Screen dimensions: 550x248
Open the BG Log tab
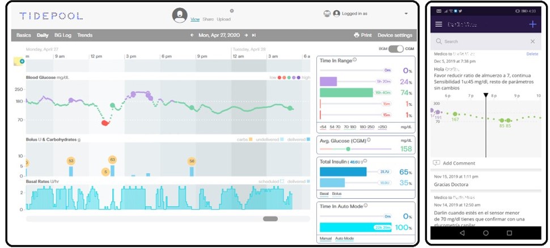tap(63, 35)
